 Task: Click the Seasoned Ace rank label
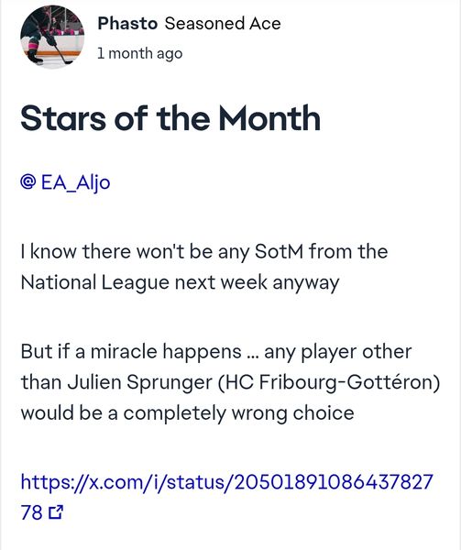pos(223,24)
